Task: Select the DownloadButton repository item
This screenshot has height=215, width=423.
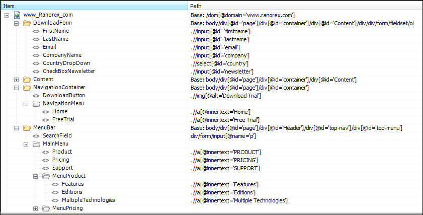Action: point(64,95)
